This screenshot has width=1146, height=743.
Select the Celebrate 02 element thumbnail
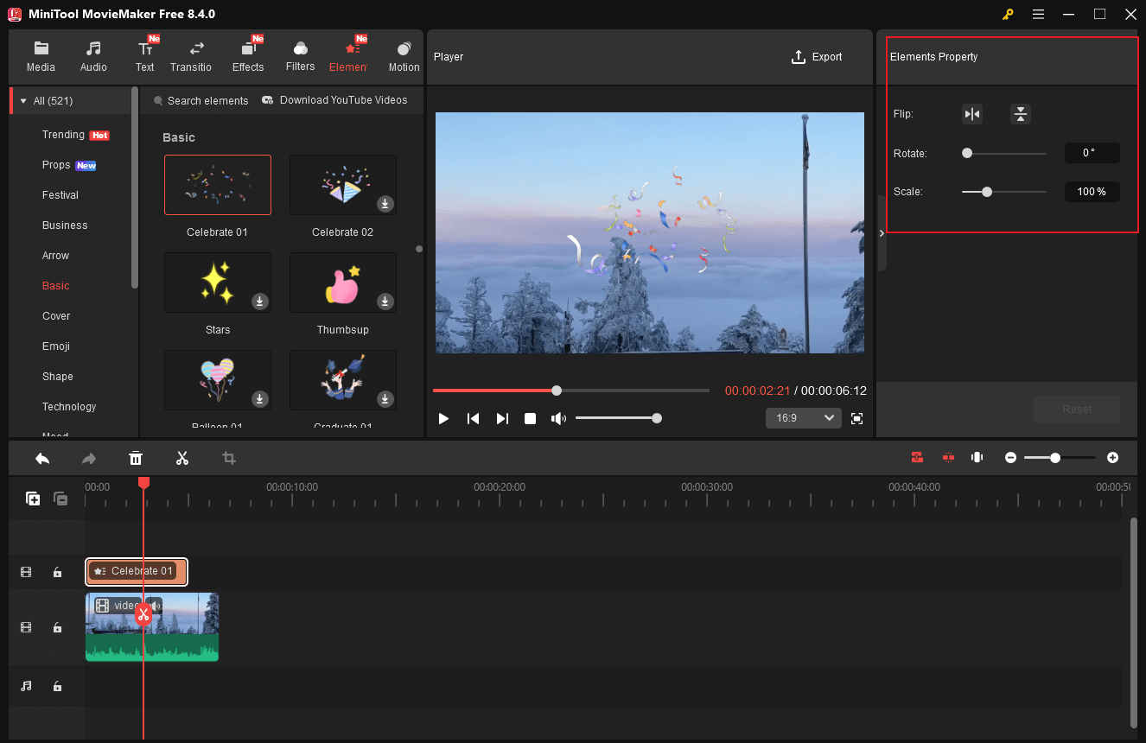pos(342,184)
